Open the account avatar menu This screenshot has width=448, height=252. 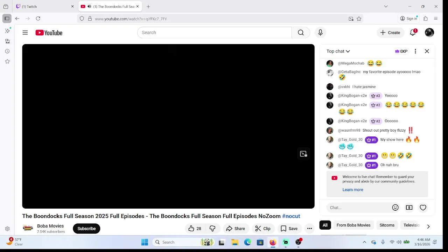(x=429, y=33)
